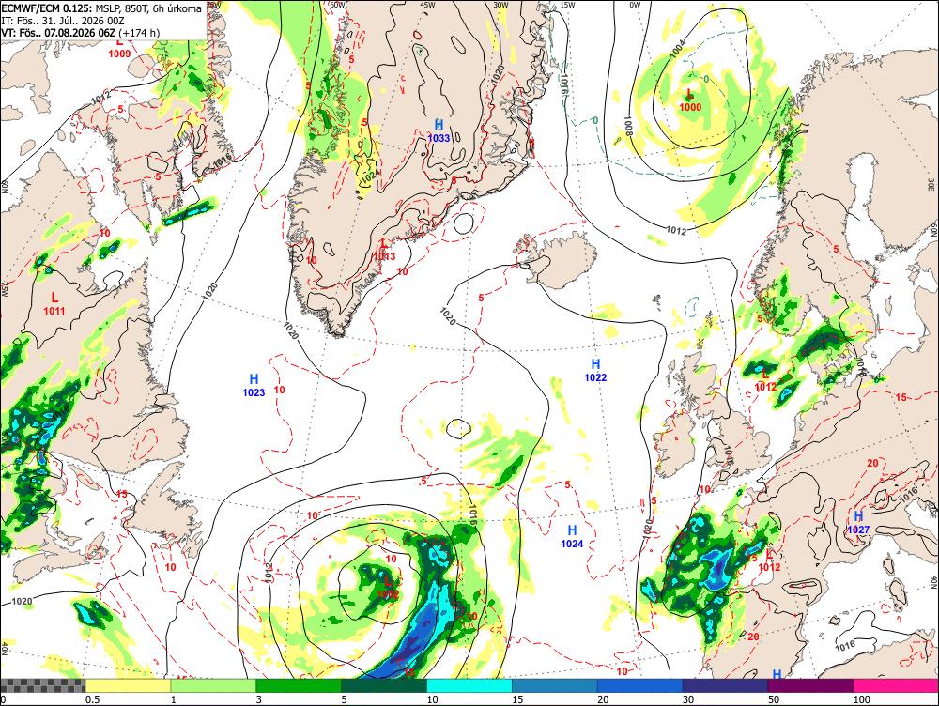Click the H 1024 high pressure marker
This screenshot has height=706, width=939.
click(572, 536)
